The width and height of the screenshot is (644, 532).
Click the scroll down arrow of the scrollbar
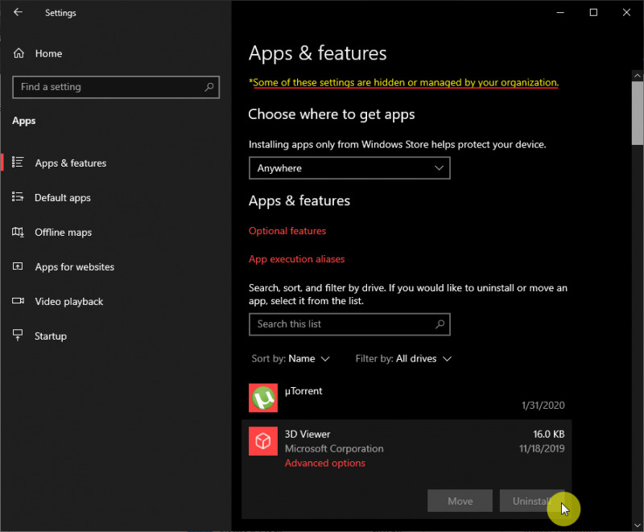637,526
